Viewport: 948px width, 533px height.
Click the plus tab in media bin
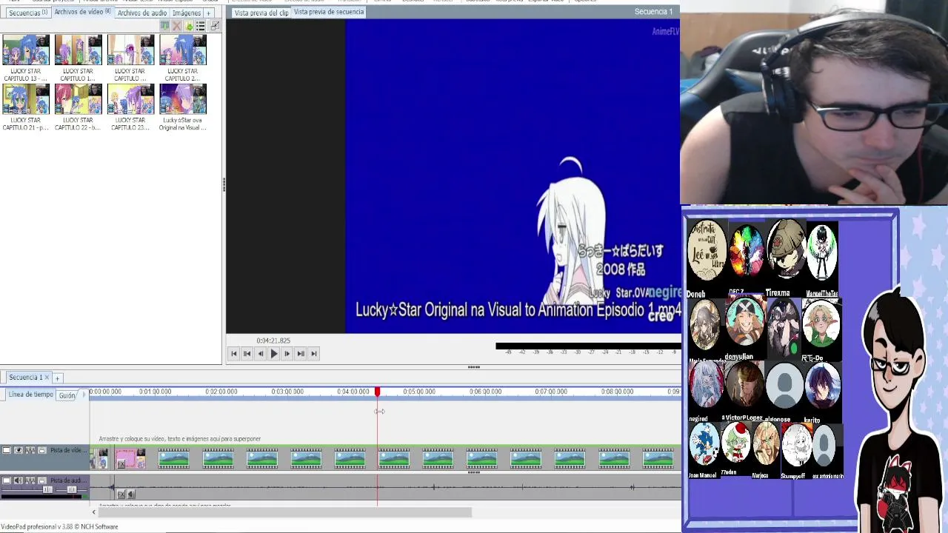click(x=209, y=13)
